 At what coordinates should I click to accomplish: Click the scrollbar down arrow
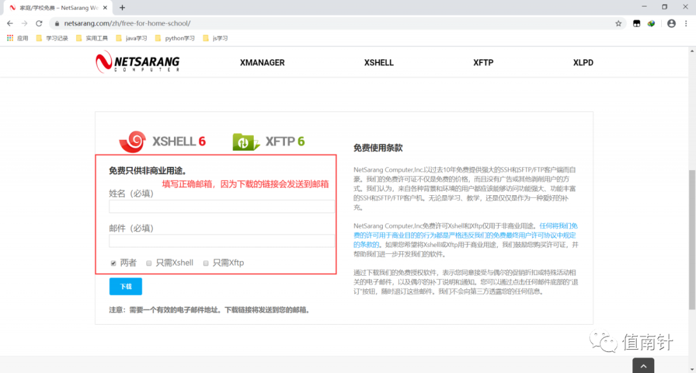(692, 369)
